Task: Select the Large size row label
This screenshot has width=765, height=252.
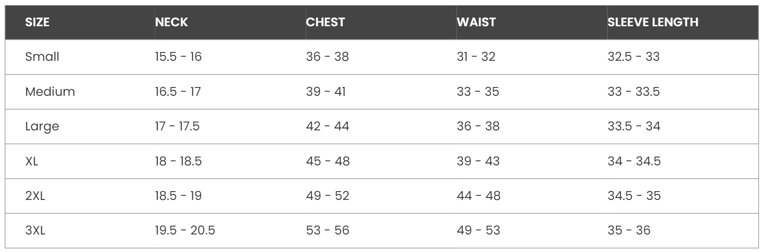Action: click(42, 126)
